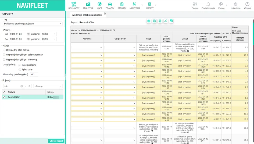Open Kierowca dropdown for 2022-01-08 09:04 trip

click(x=87, y=55)
